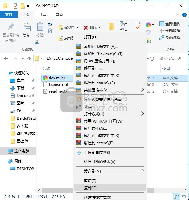Click the horizontal scrollbar right arrow

click(x=186, y=191)
